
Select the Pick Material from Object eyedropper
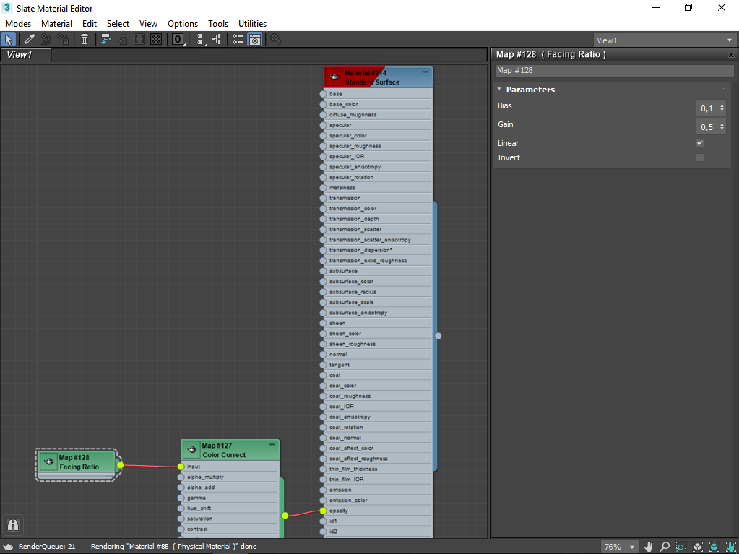point(30,39)
